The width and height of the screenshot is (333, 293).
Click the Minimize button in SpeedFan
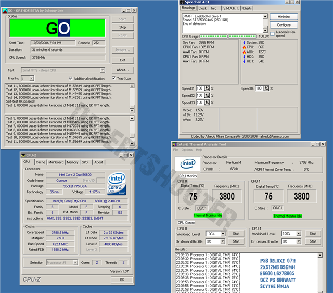coord(284,17)
